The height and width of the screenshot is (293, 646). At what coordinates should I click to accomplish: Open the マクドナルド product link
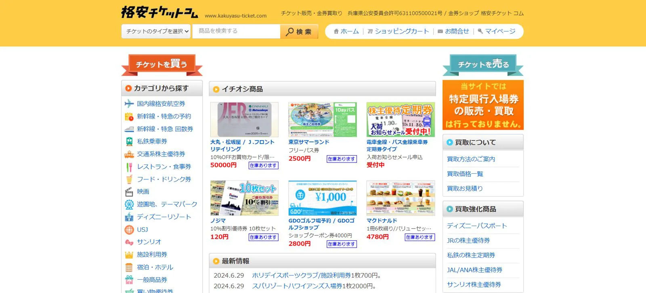pos(382,220)
